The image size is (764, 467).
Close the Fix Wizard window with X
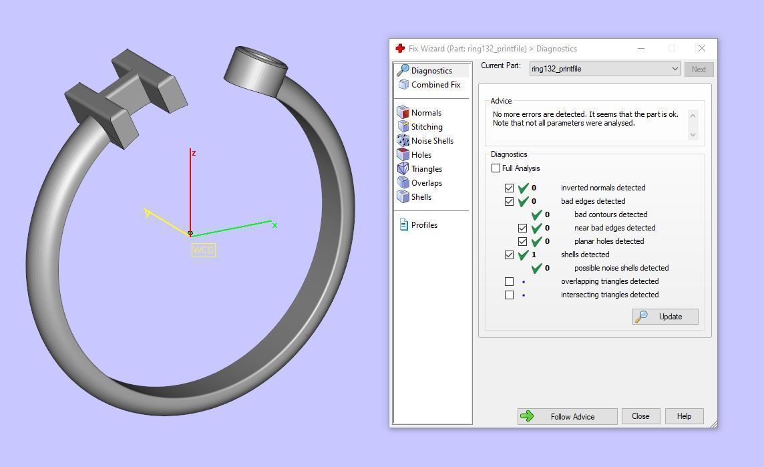[702, 48]
